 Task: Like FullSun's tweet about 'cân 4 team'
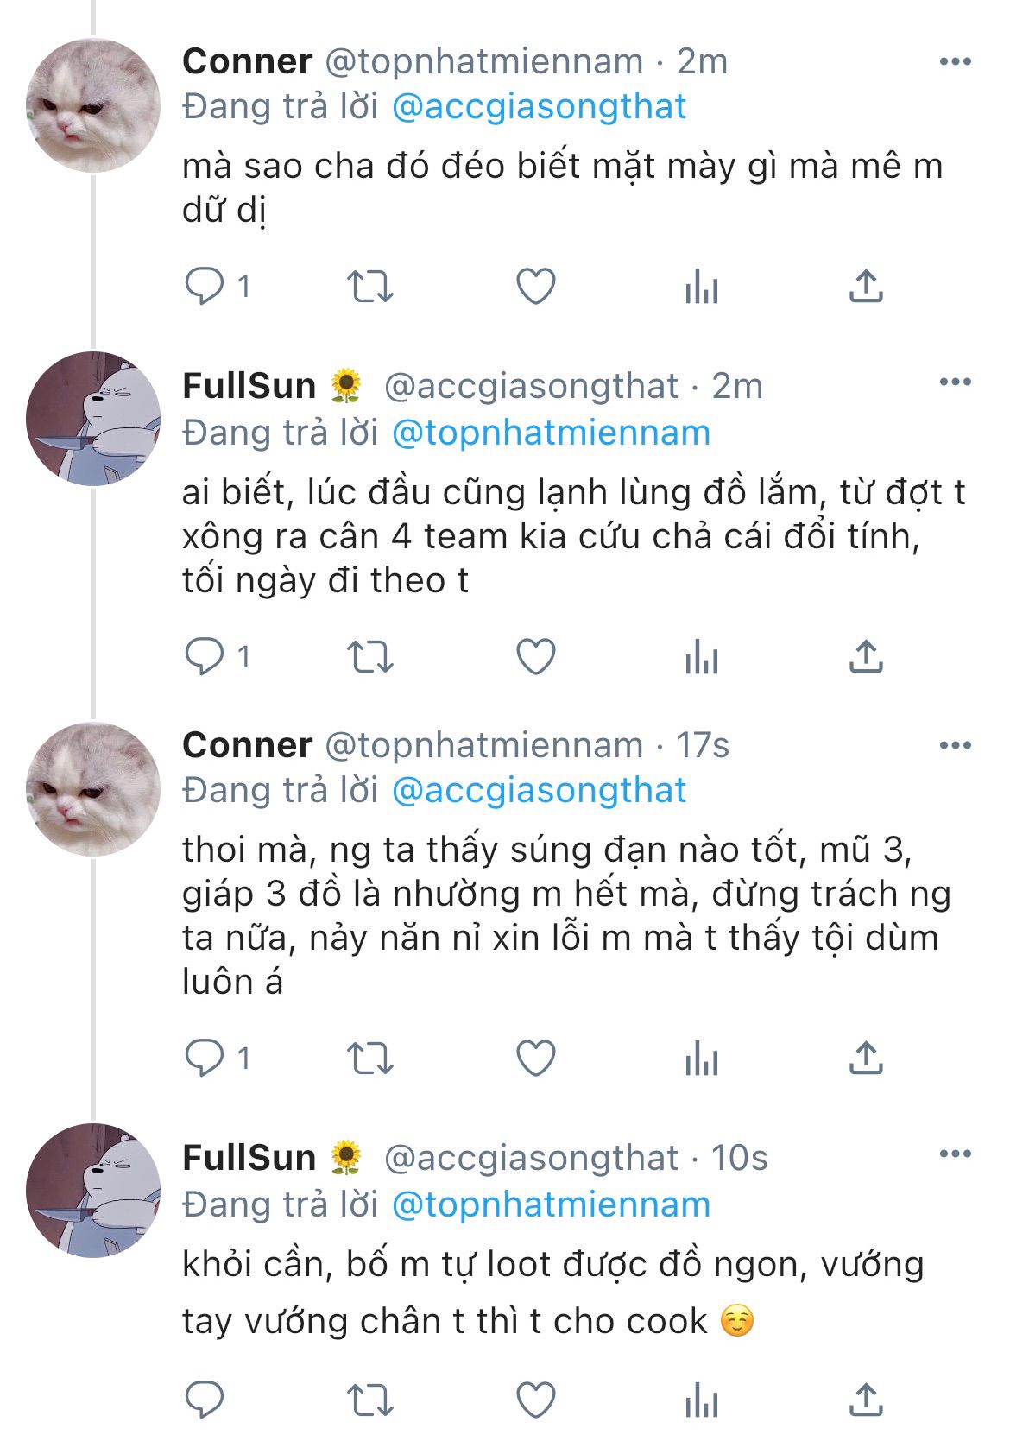pyautogui.click(x=535, y=658)
